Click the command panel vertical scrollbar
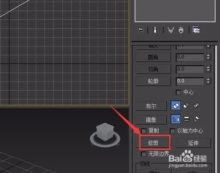 216,109
